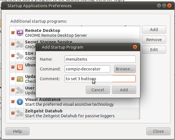This screenshot has height=140, width=175.
Task: Uncheck the Remote Desktop startup checkbox
Action: (13, 32)
